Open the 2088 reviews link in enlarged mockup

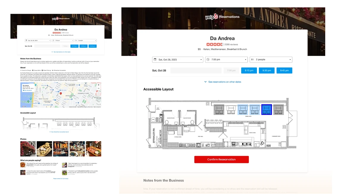click(x=231, y=44)
